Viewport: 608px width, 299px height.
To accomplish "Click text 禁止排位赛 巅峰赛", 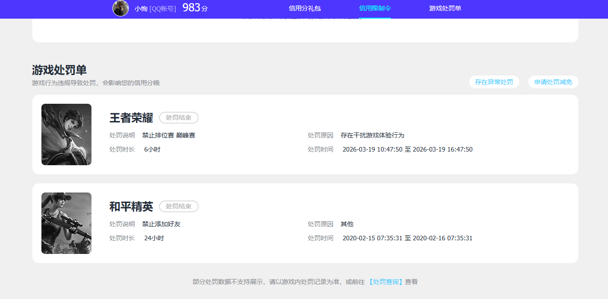I will pos(168,136).
